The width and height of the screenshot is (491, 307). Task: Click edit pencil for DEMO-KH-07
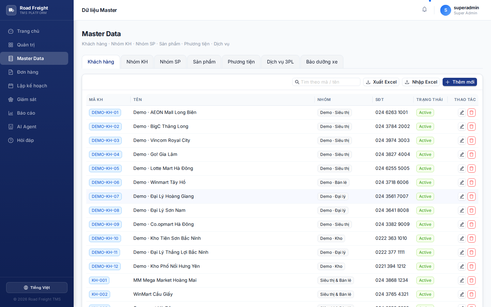[x=462, y=196]
